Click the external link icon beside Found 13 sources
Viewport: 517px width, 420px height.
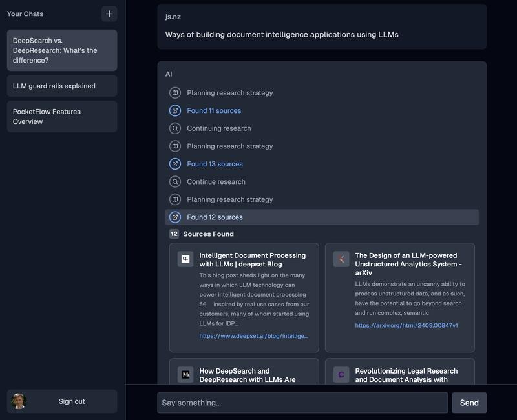pos(175,164)
